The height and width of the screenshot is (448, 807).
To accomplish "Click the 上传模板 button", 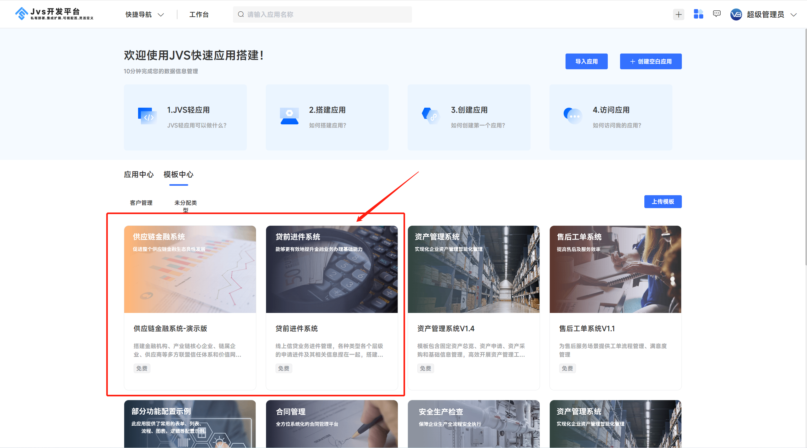I will point(663,201).
